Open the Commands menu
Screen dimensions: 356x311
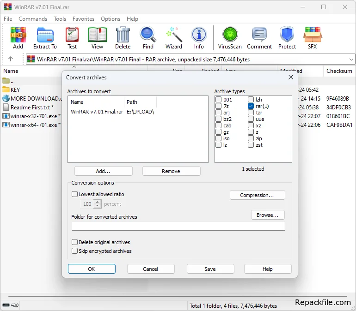coord(33,19)
